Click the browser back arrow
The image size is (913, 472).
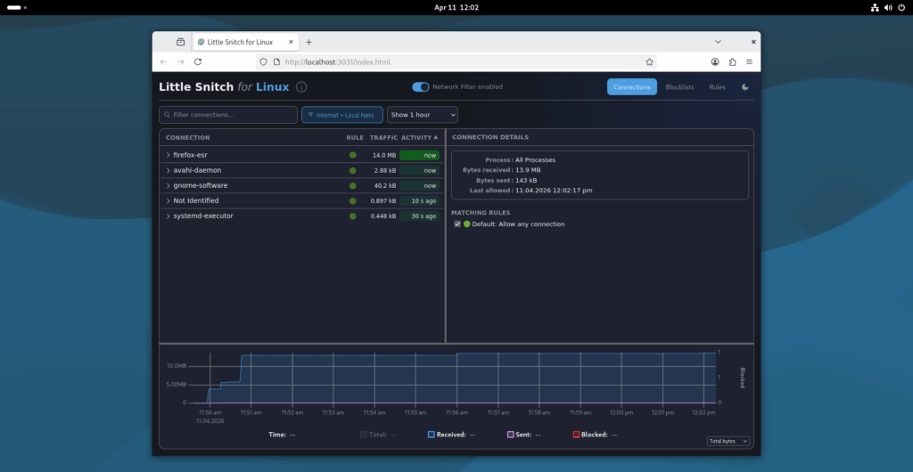pyautogui.click(x=164, y=61)
